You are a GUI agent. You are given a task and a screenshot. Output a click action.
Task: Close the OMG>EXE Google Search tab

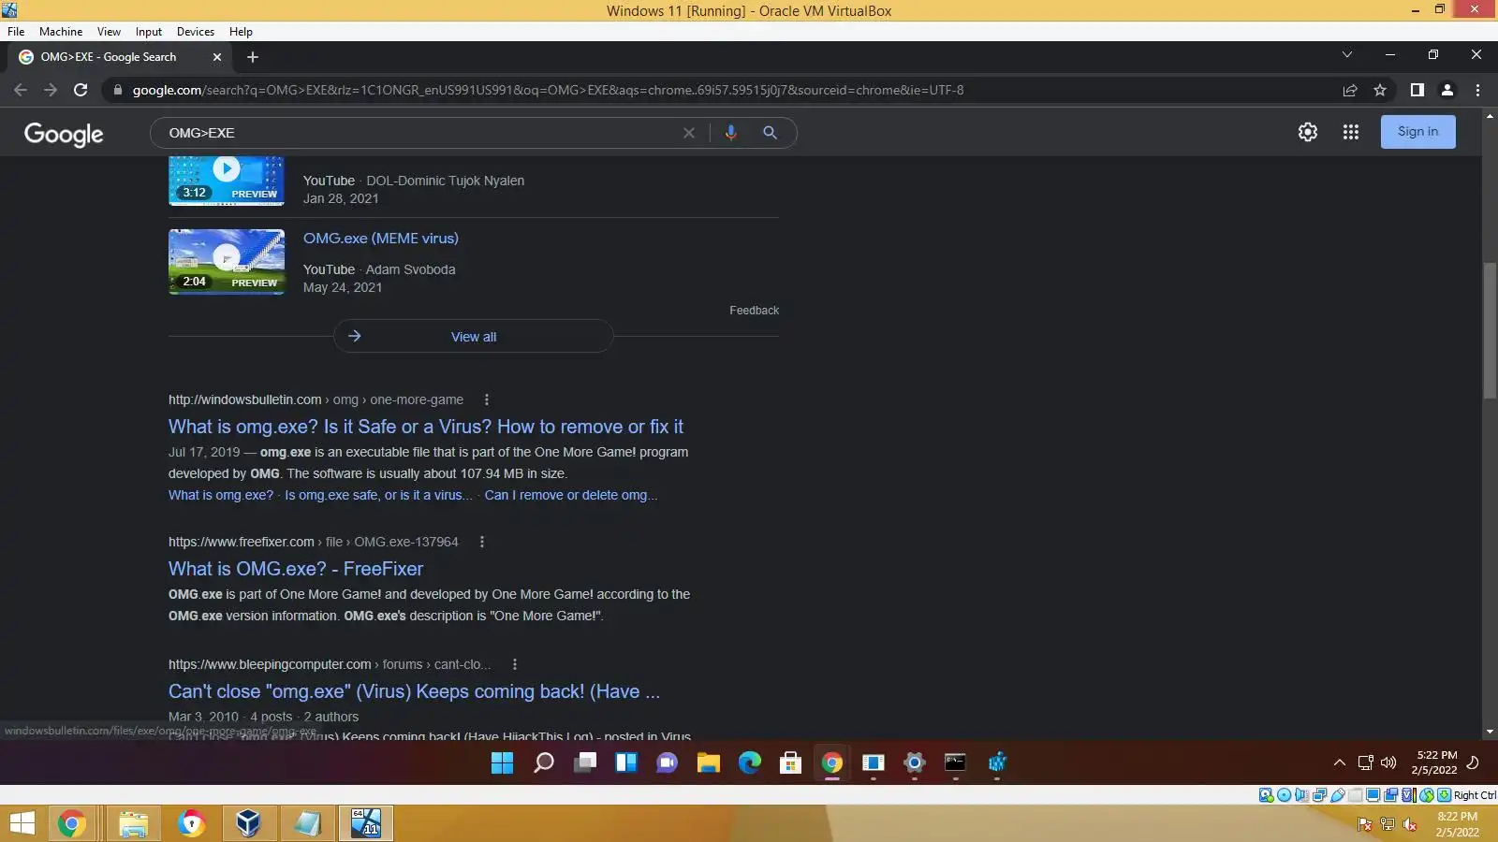[x=217, y=57]
